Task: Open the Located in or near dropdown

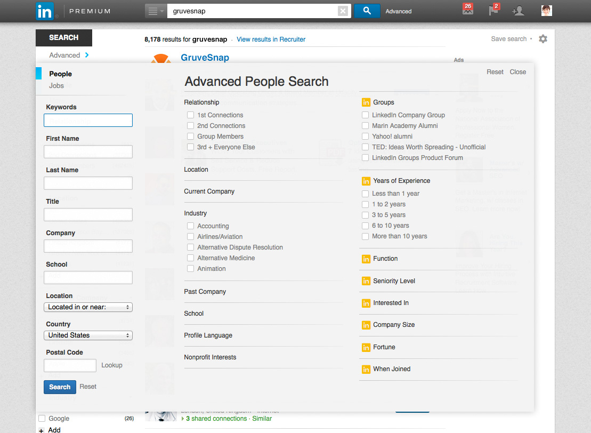Action: (x=88, y=307)
